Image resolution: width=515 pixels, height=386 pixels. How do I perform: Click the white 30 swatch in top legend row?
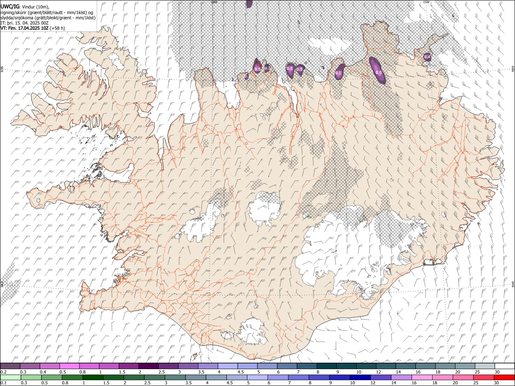coord(504,366)
